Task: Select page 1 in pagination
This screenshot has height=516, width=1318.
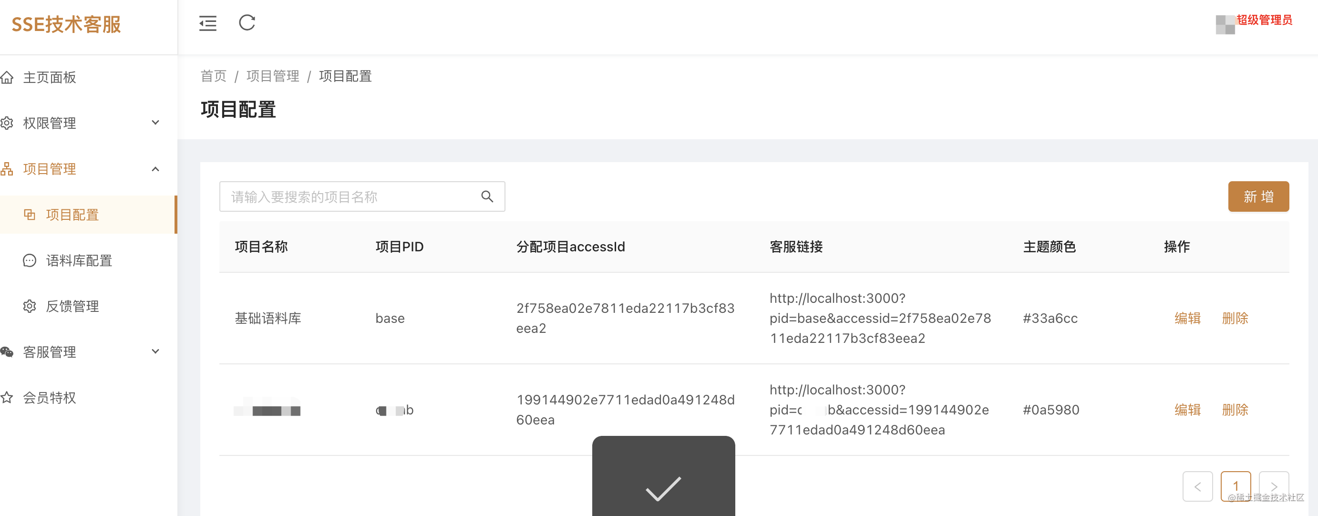Action: (x=1235, y=486)
